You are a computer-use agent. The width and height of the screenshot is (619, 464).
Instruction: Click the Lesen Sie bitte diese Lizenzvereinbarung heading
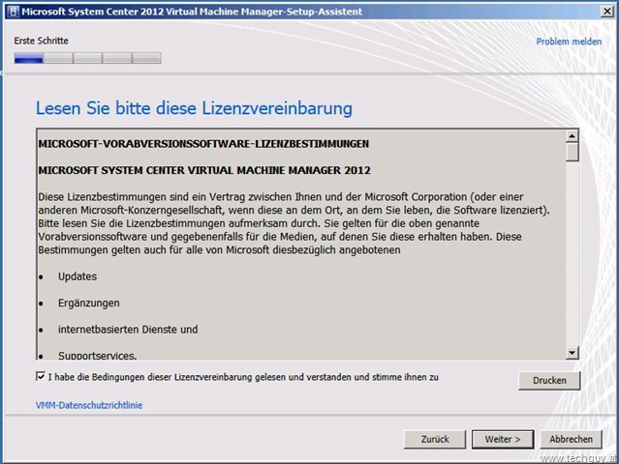click(x=194, y=108)
